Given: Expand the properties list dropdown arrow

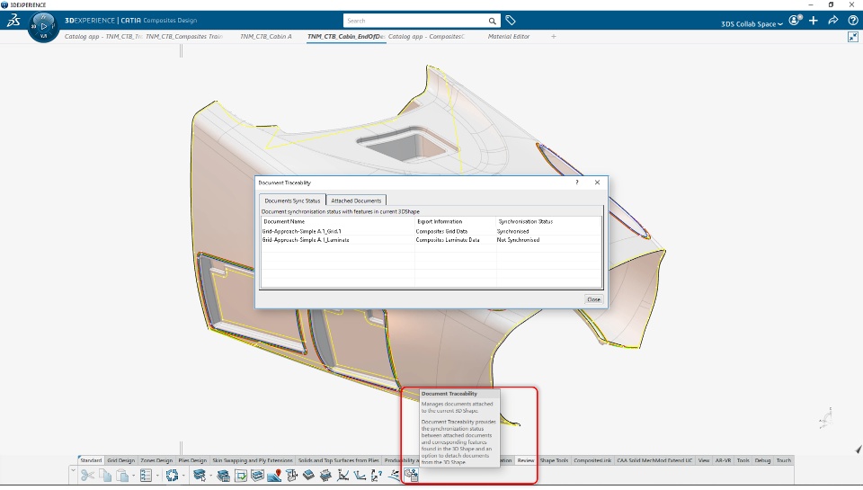Looking at the screenshot, I should coord(157,476).
